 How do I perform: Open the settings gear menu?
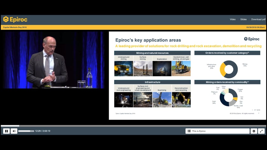pos(254,131)
